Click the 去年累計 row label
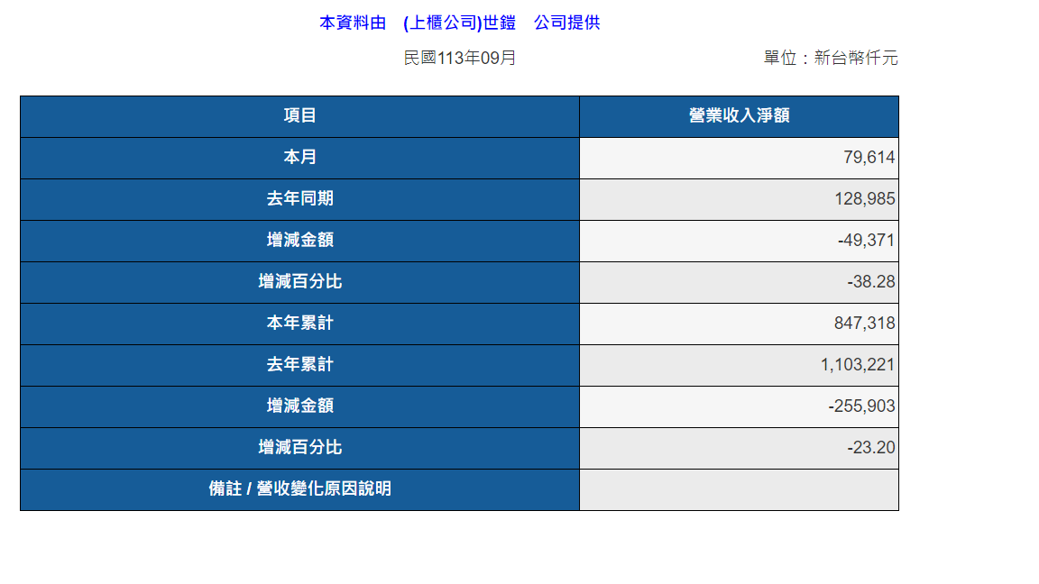The width and height of the screenshot is (1039, 584). 299,365
